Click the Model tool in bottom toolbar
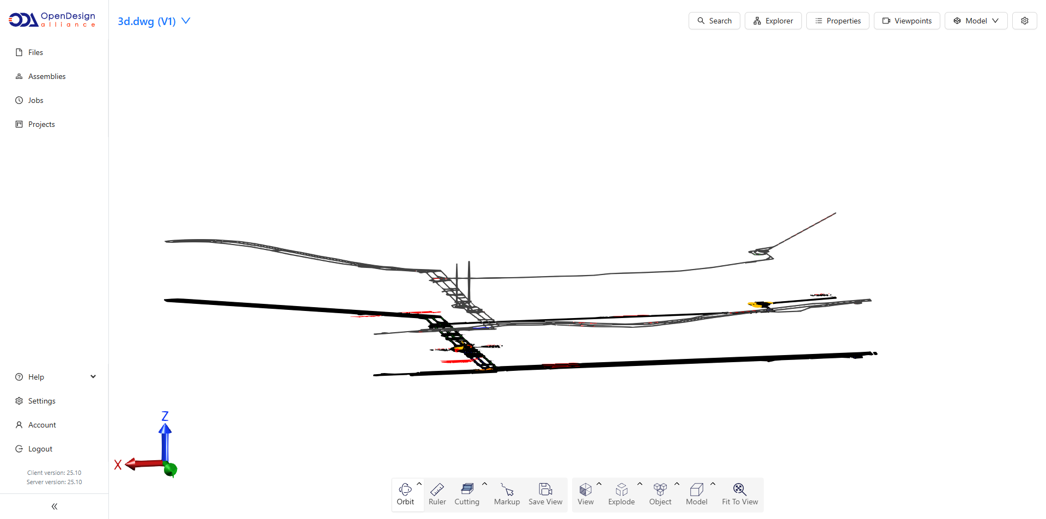1046x519 pixels. [697, 494]
